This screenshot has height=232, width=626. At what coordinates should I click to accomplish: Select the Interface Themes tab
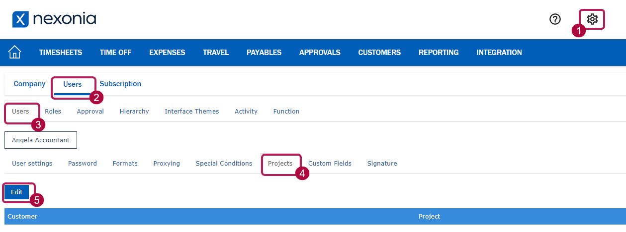coord(192,112)
